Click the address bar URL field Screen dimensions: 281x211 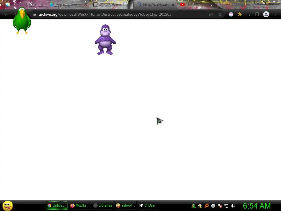(105, 14)
